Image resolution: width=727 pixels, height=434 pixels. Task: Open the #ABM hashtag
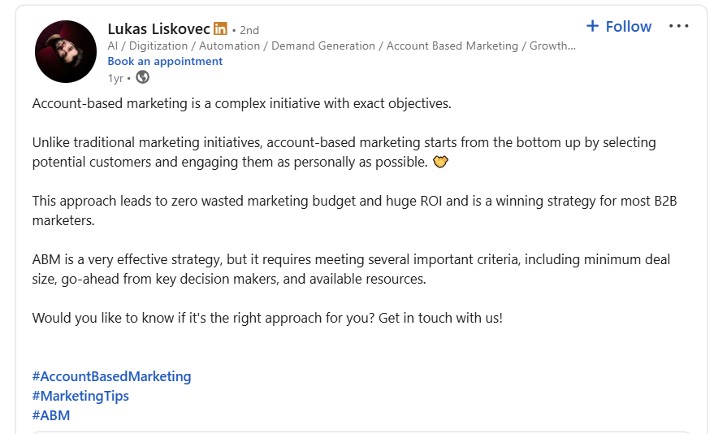[51, 415]
